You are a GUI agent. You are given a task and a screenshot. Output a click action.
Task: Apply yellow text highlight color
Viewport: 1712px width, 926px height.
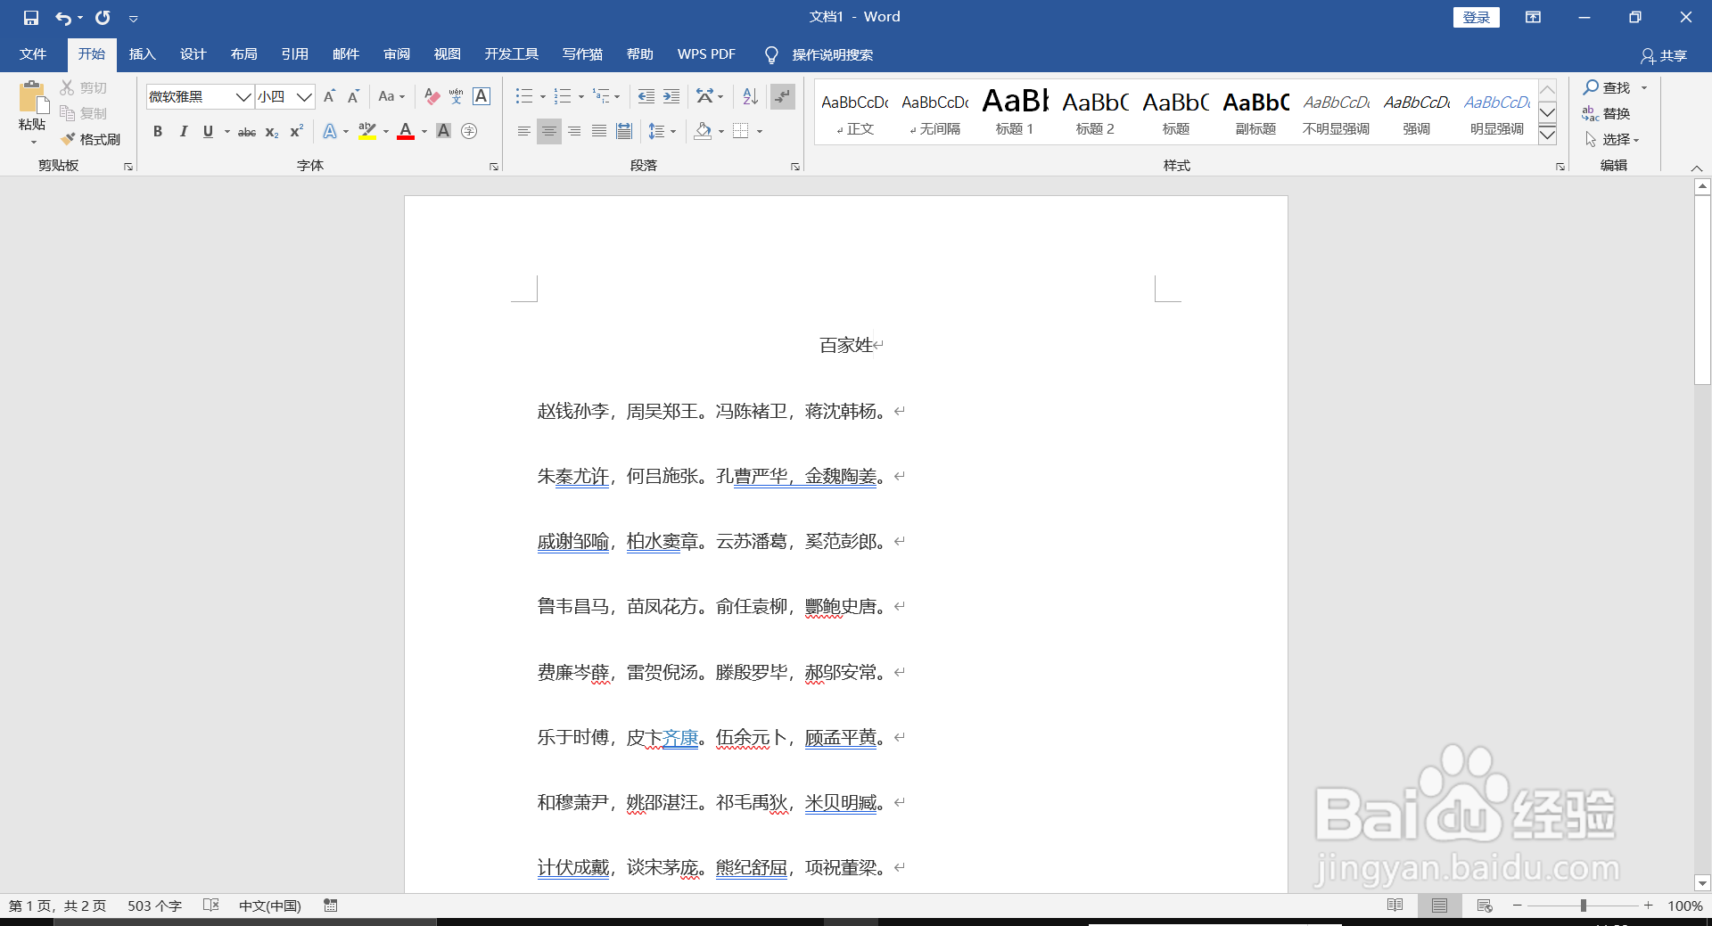[367, 132]
